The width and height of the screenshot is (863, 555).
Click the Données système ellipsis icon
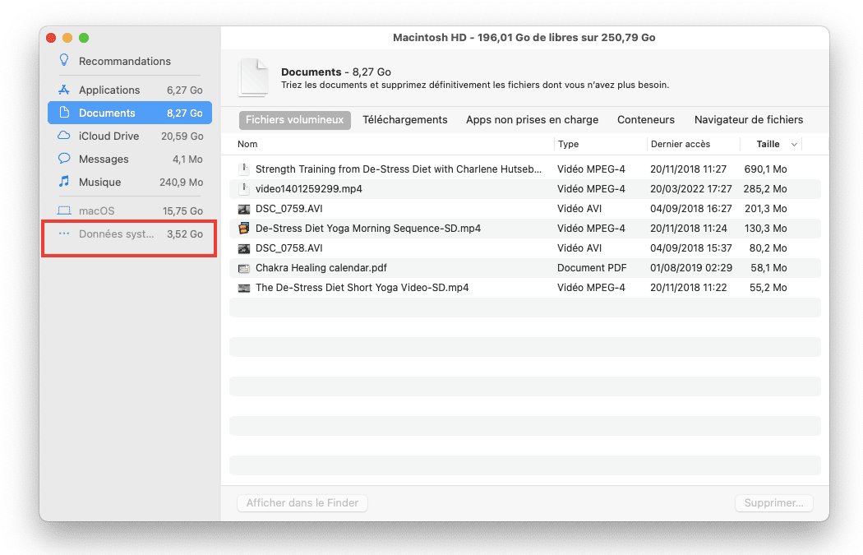[64, 234]
